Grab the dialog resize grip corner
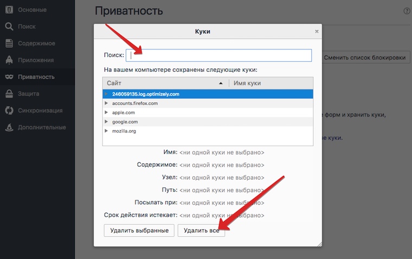This screenshot has width=412, height=259. [x=319, y=244]
